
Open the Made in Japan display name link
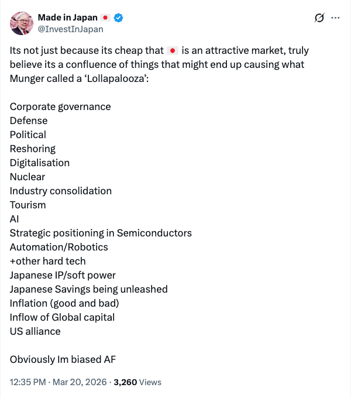tap(67, 18)
